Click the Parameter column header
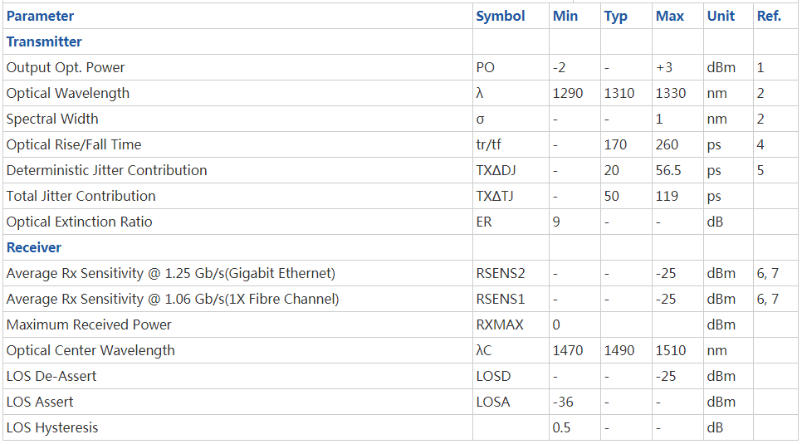 [x=40, y=17]
